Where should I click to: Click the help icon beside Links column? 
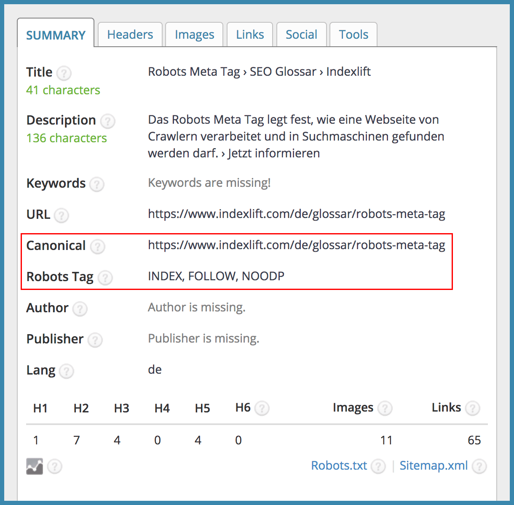click(473, 408)
